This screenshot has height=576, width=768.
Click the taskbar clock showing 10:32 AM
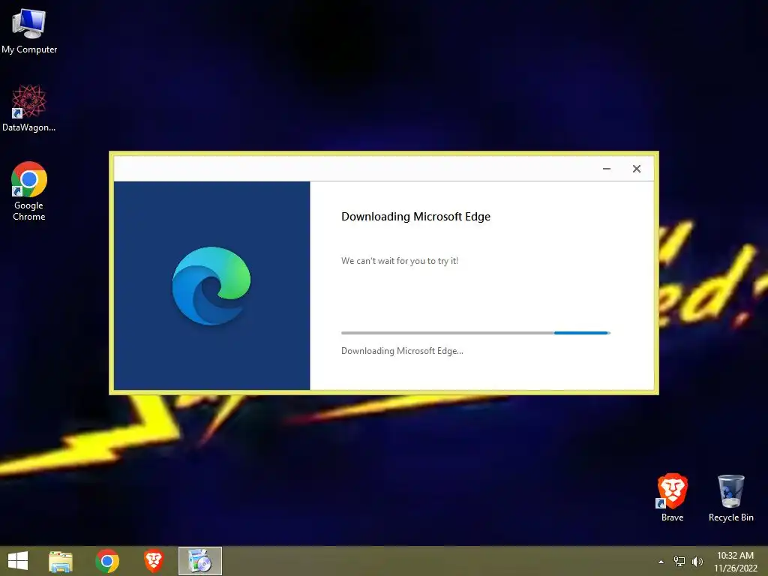(x=735, y=562)
